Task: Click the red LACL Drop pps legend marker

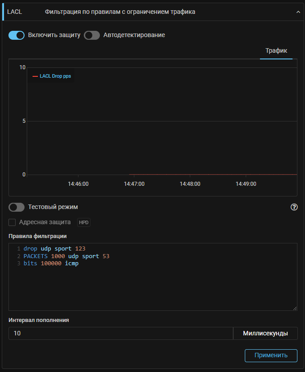Action: point(35,76)
